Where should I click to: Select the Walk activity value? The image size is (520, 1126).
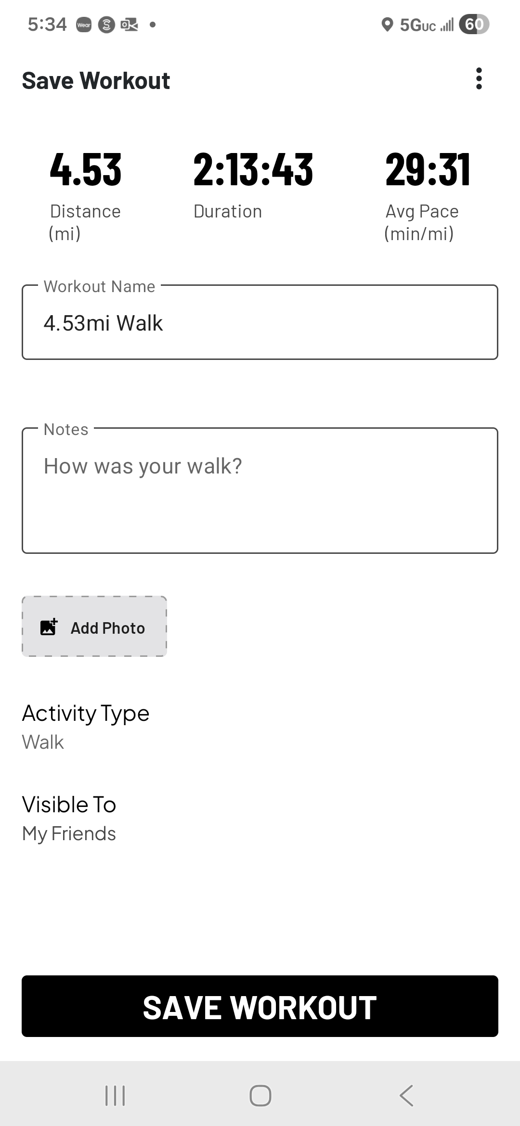tap(43, 742)
